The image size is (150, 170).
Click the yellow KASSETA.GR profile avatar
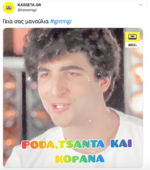click(x=9, y=8)
